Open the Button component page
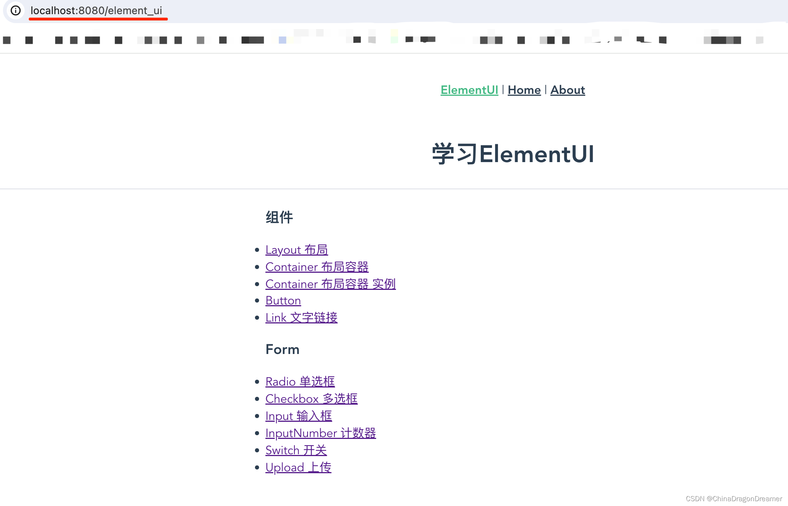 284,300
